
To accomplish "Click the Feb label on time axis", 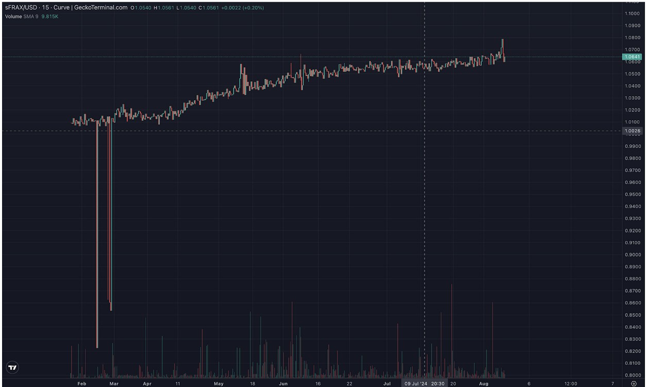I will (81, 383).
